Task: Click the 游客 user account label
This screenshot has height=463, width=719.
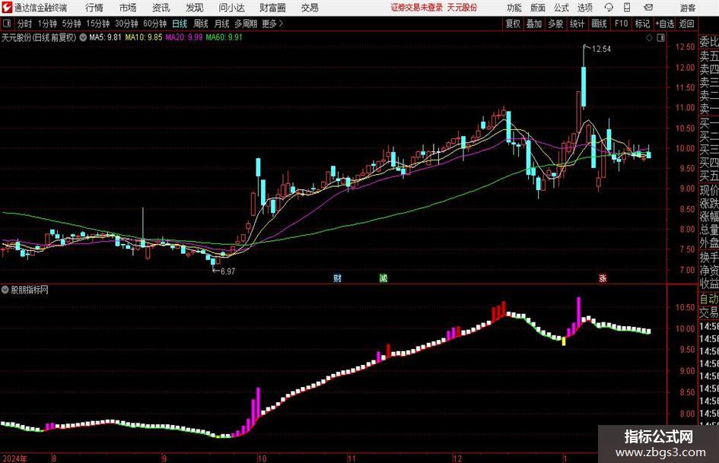Action: pyautogui.click(x=688, y=8)
